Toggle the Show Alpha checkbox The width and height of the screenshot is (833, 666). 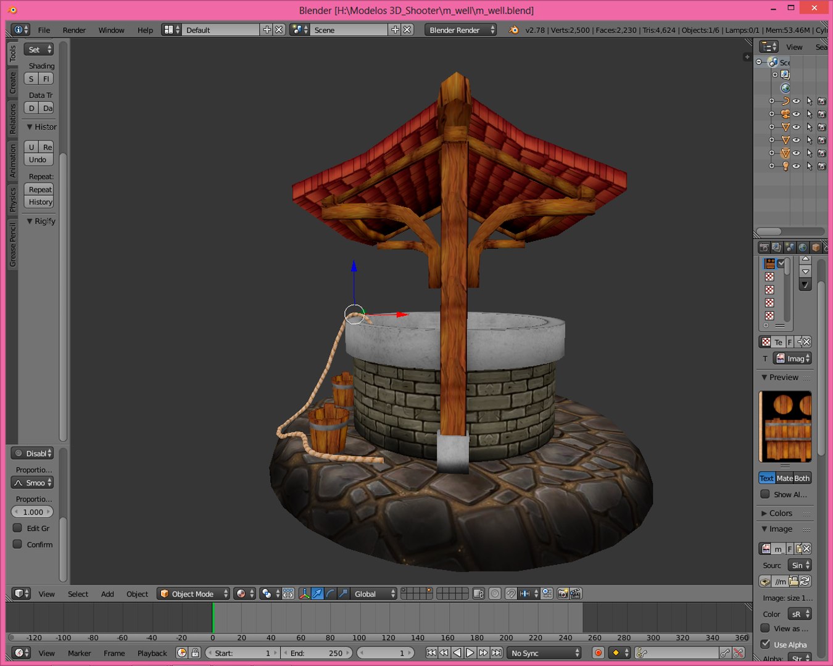765,495
